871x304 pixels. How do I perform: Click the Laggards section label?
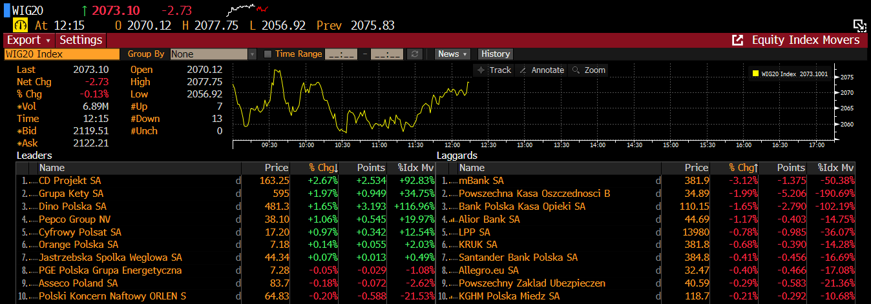click(x=457, y=156)
